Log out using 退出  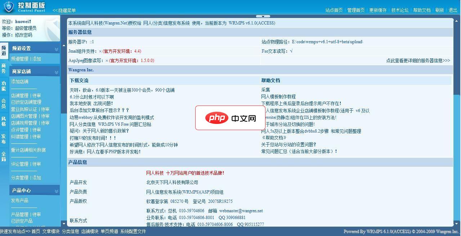pos(453,10)
